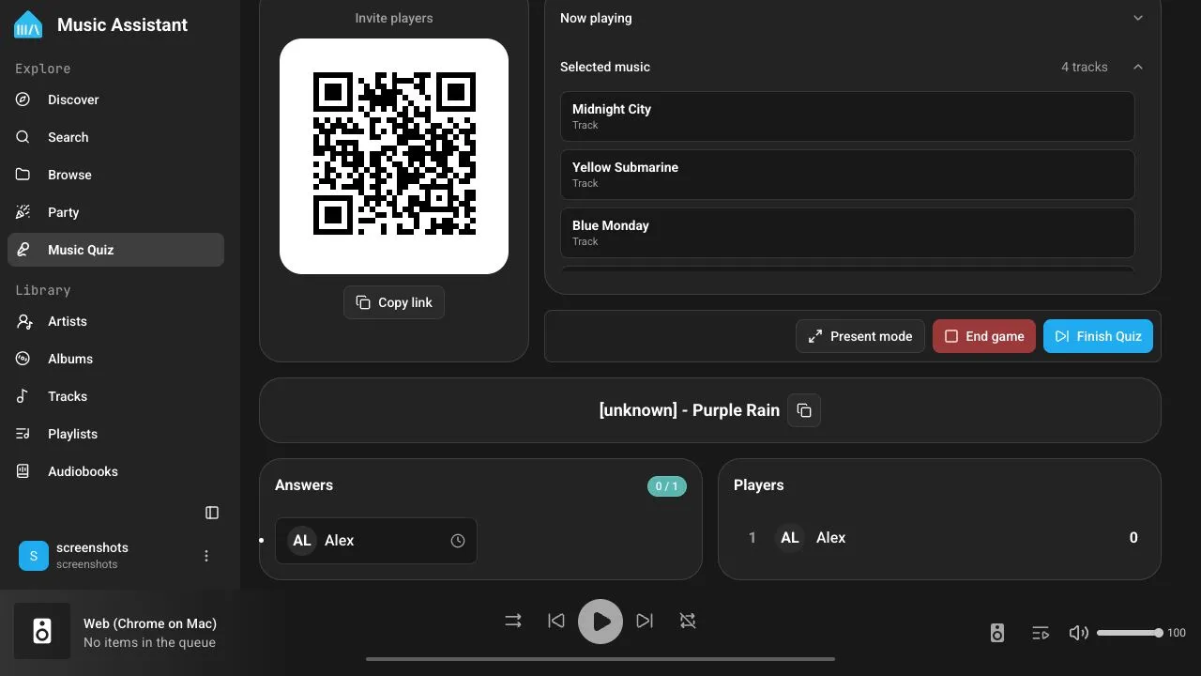Adjust the volume slider

pyautogui.click(x=1130, y=633)
